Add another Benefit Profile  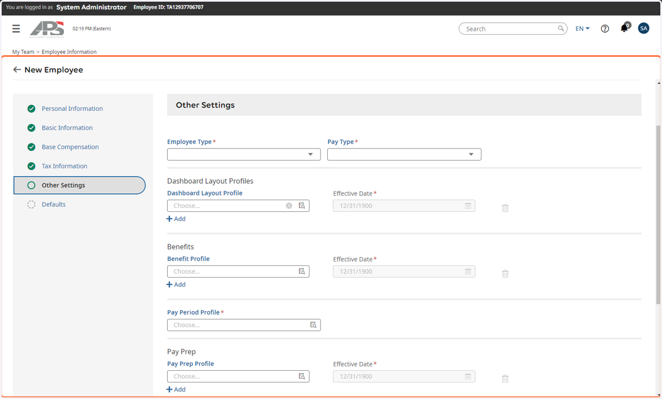click(x=176, y=285)
